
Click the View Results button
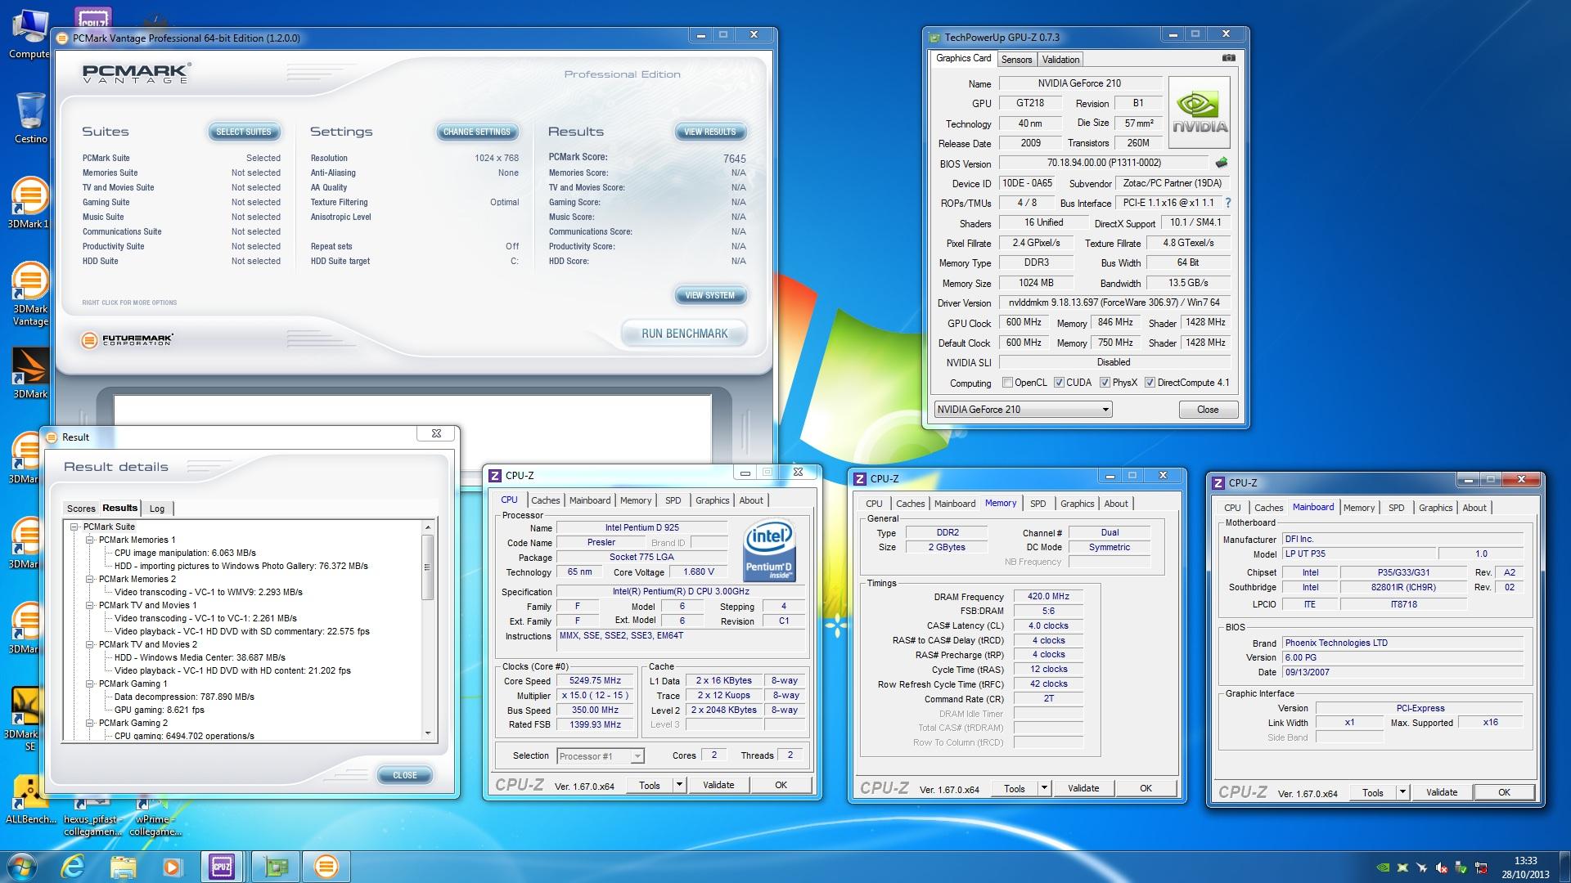pos(710,132)
